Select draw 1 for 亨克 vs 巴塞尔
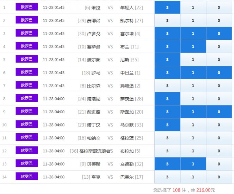 click(193, 177)
